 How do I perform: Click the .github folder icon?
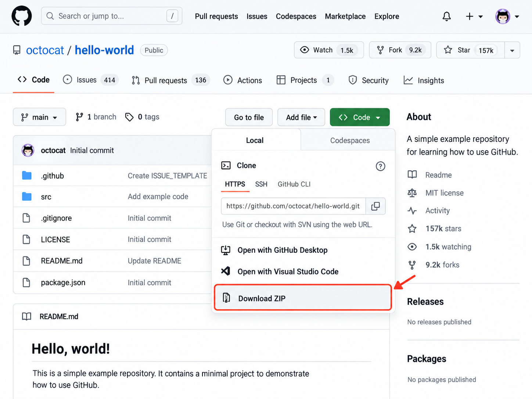[27, 176]
